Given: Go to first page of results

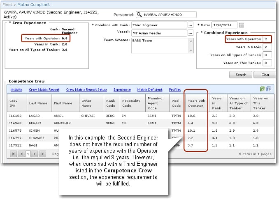Looking at the screenshot, I should pyautogui.click(x=14, y=154).
